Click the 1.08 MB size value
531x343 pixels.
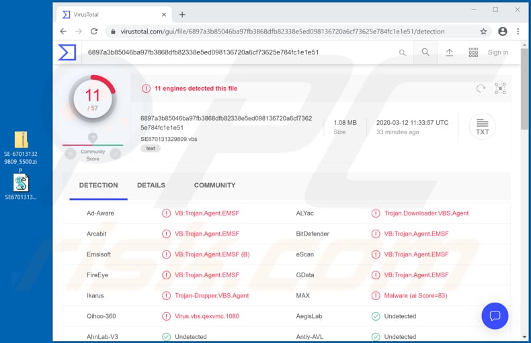345,122
